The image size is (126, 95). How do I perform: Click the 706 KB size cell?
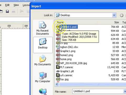[115, 27]
